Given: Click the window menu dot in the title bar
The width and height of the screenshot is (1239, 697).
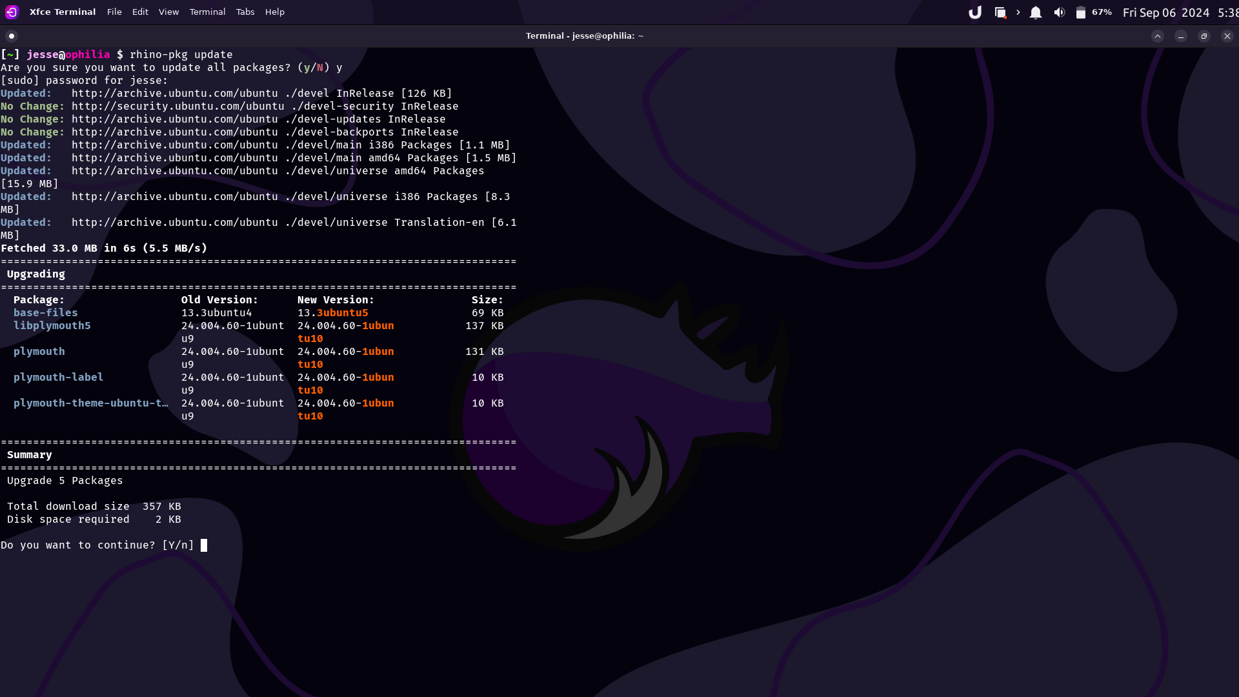Looking at the screenshot, I should pos(12,36).
